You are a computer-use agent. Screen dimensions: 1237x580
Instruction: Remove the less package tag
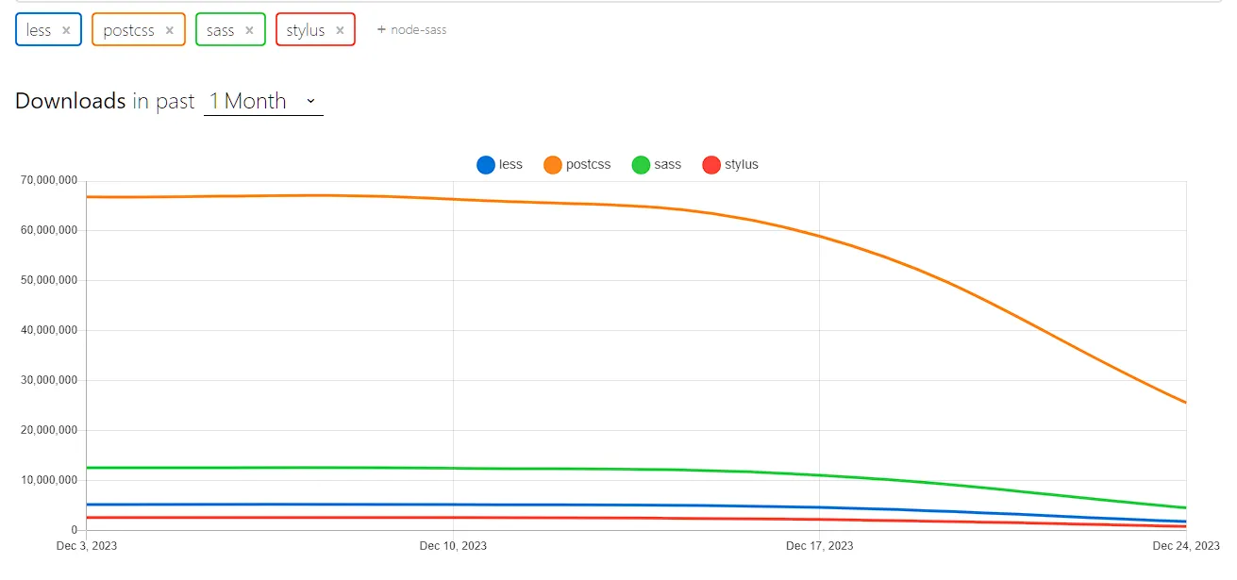66,30
